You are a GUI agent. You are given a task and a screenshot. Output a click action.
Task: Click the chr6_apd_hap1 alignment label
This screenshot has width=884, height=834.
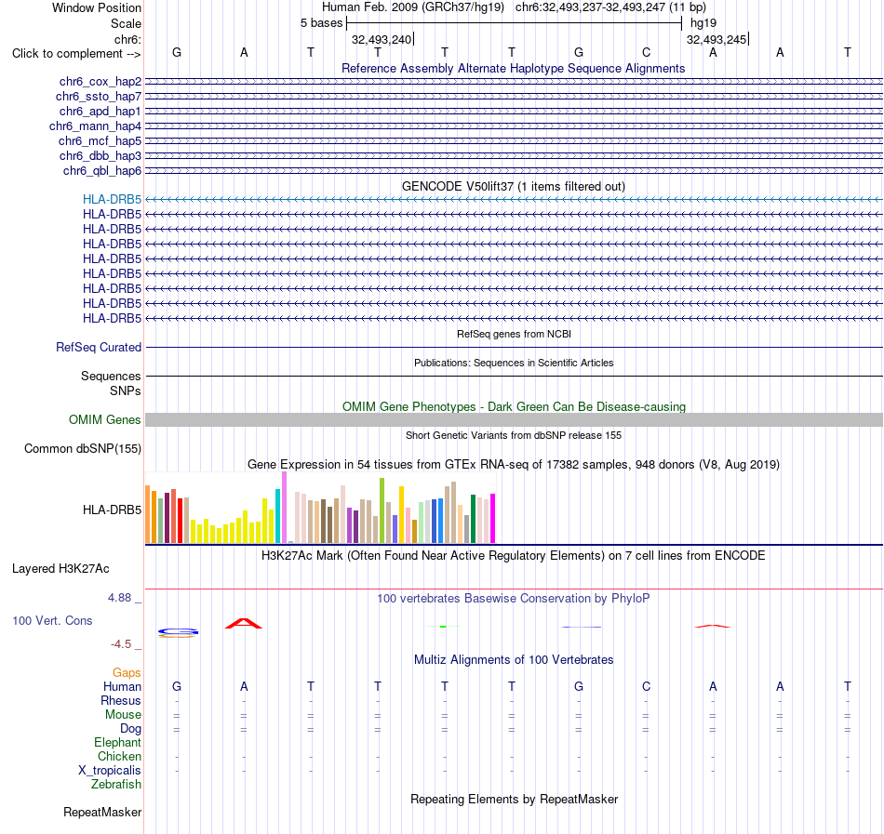point(100,111)
